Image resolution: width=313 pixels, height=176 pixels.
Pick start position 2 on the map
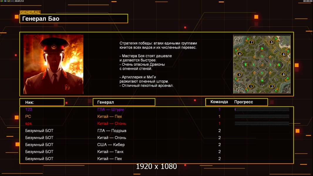click(x=272, y=86)
